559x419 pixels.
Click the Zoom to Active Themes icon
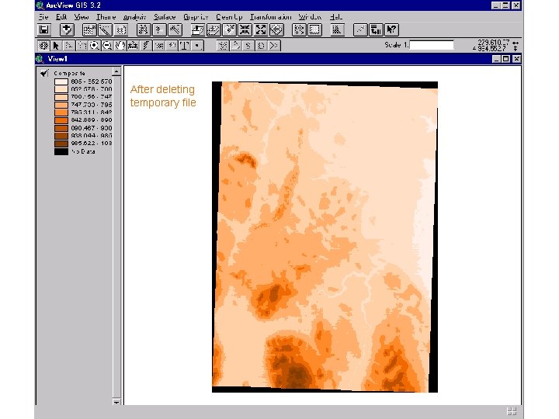click(214, 29)
